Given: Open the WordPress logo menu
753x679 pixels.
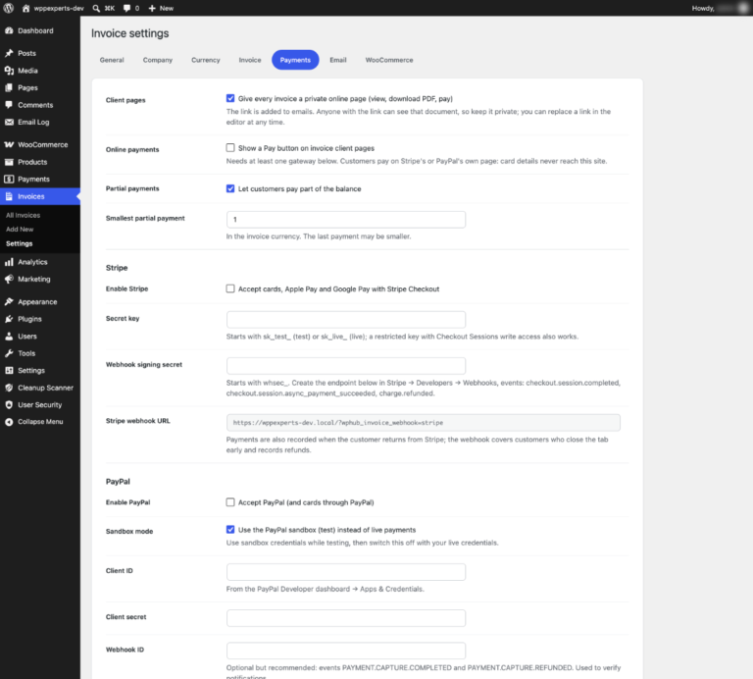Looking at the screenshot, I should [9, 8].
